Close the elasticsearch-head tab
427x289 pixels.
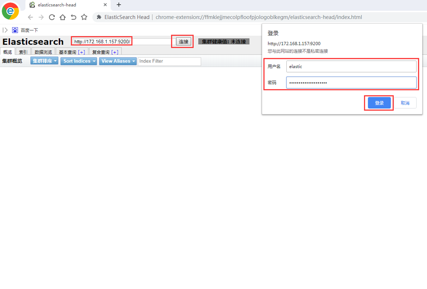(x=105, y=5)
